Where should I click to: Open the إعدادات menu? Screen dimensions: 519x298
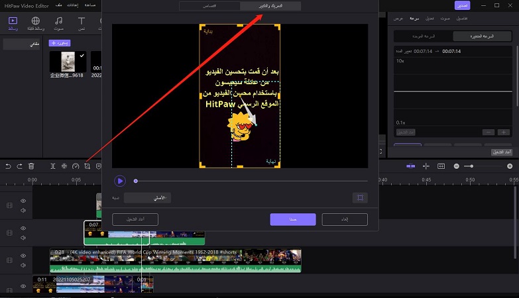coord(72,5)
